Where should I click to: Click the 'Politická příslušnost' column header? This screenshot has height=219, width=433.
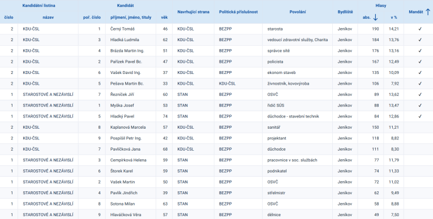238,12
